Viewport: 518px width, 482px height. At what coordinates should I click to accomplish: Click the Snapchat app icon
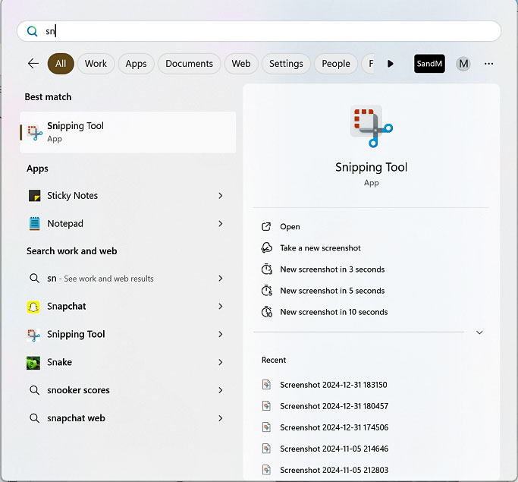[33, 307]
